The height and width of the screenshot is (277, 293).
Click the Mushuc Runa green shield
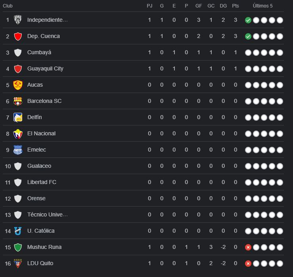[17, 247]
